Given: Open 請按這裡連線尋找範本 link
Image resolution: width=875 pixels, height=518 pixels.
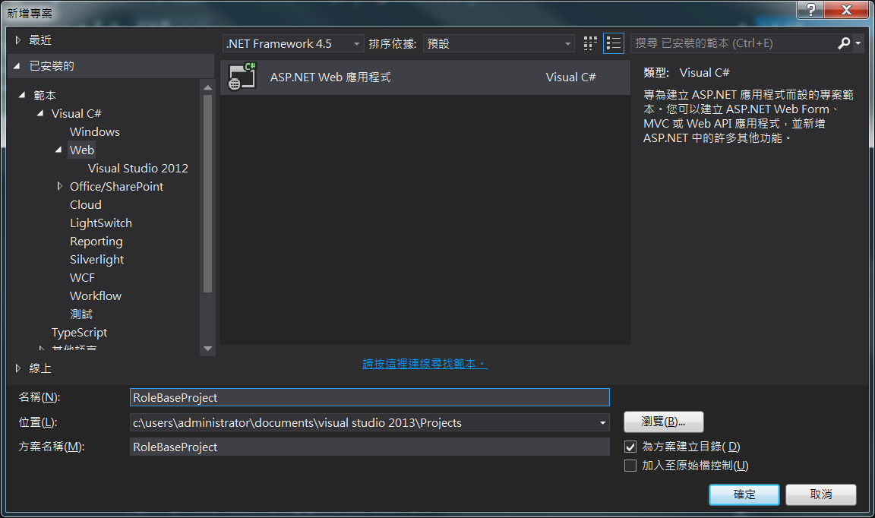Looking at the screenshot, I should tap(425, 364).
